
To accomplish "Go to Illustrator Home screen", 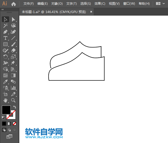I will click(14, 4).
